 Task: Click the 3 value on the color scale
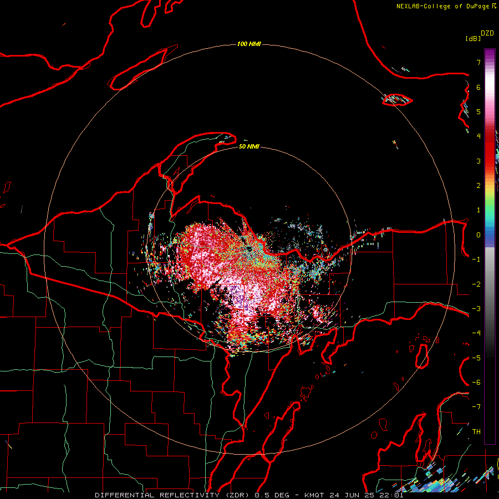478,161
